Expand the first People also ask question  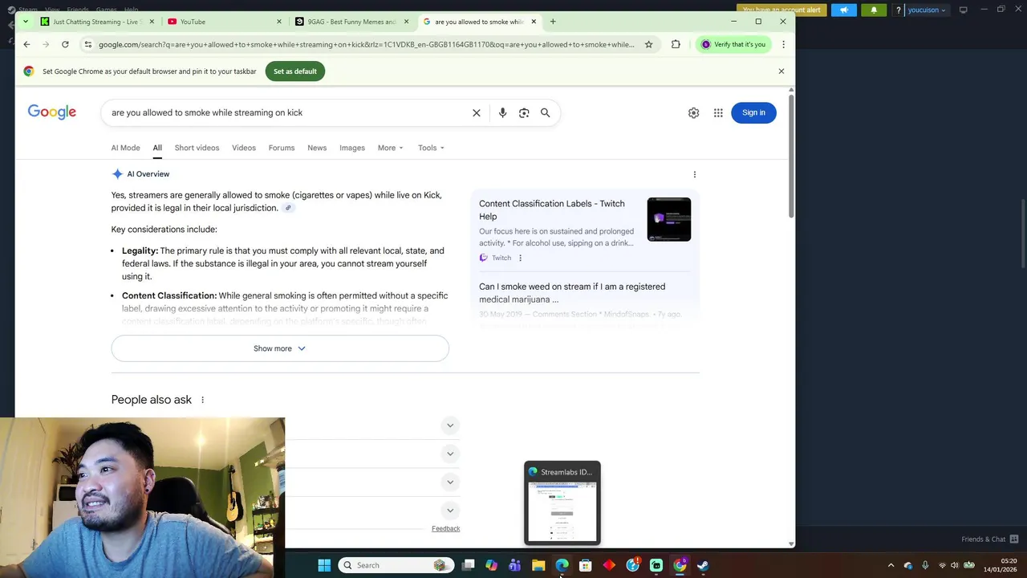pos(450,425)
